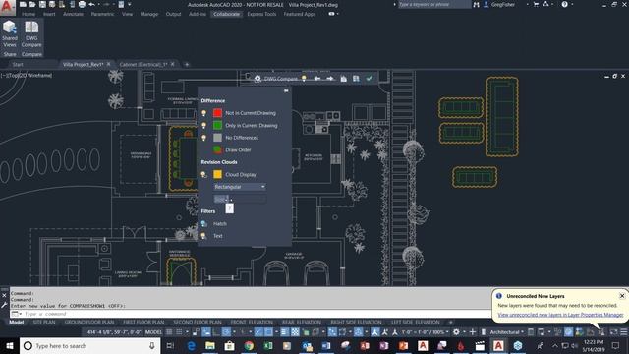
Task: Change red Not in Current Drawing color
Action: tap(217, 113)
